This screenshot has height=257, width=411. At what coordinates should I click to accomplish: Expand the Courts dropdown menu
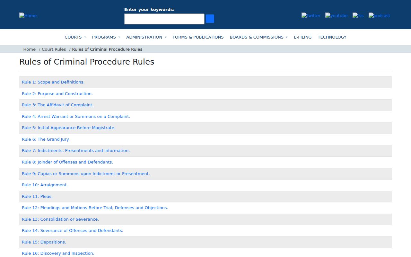click(75, 37)
